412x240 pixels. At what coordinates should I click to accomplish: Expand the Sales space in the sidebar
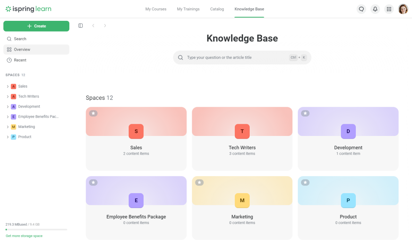7,86
